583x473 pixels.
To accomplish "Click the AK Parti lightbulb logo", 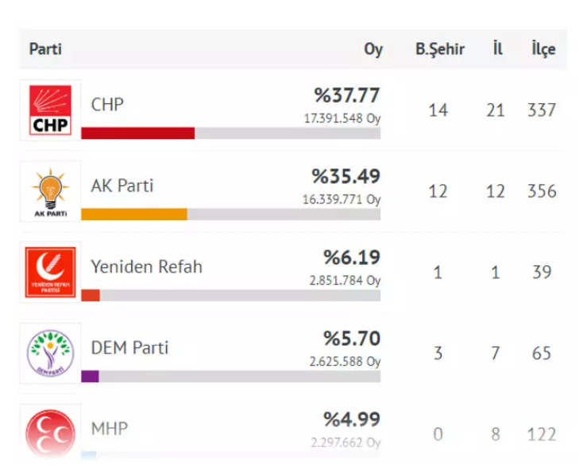I will pos(51,192).
